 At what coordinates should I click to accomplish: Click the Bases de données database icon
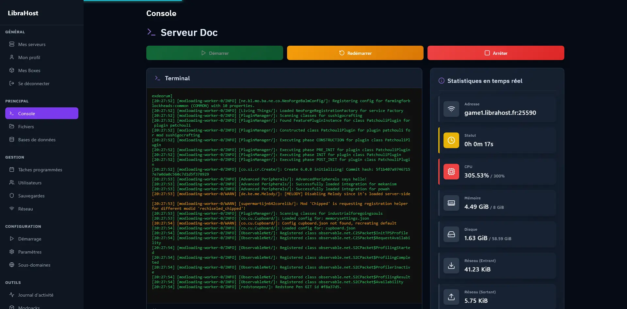[x=12, y=140]
